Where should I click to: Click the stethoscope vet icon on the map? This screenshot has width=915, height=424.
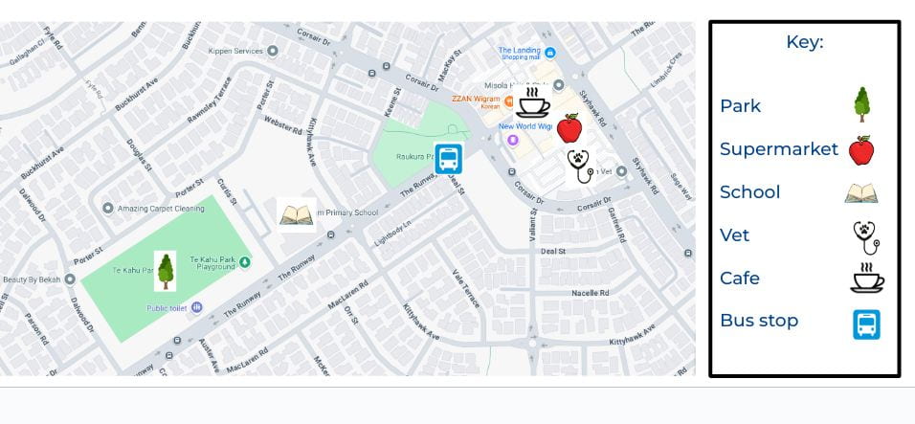coord(581,167)
